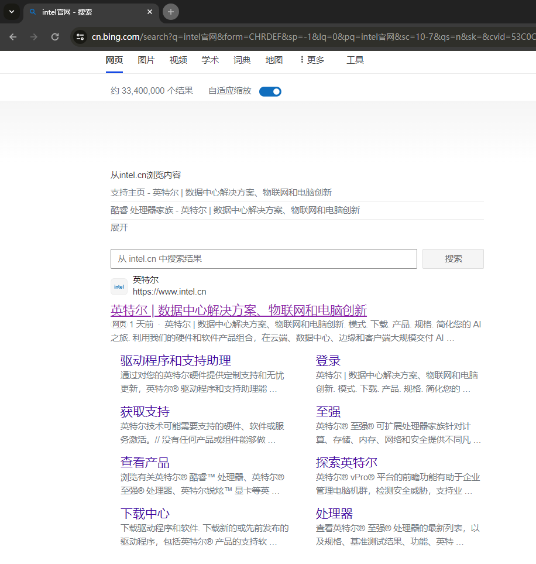Select the intel官网 browser tab

click(92, 12)
